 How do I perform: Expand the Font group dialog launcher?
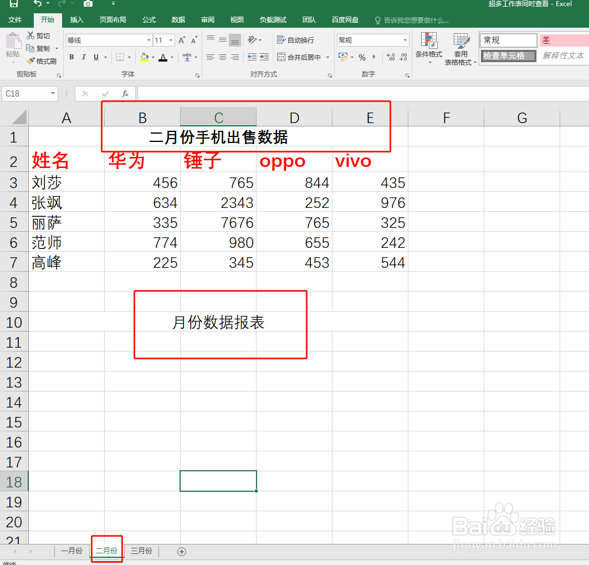(x=197, y=75)
